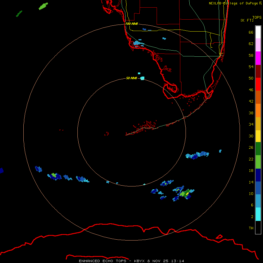The width and height of the screenshot is (263, 263).
Task: Click the light blue legend swatch
Action: pos(258,201)
